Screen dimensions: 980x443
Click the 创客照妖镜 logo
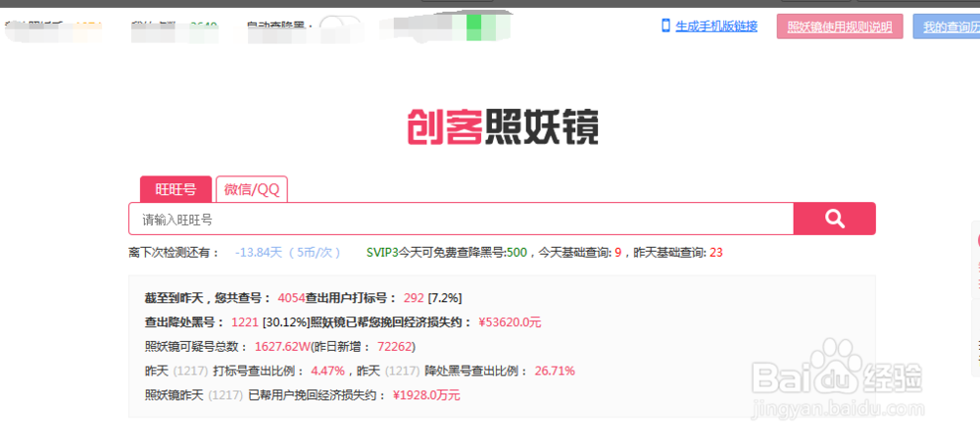click(503, 128)
